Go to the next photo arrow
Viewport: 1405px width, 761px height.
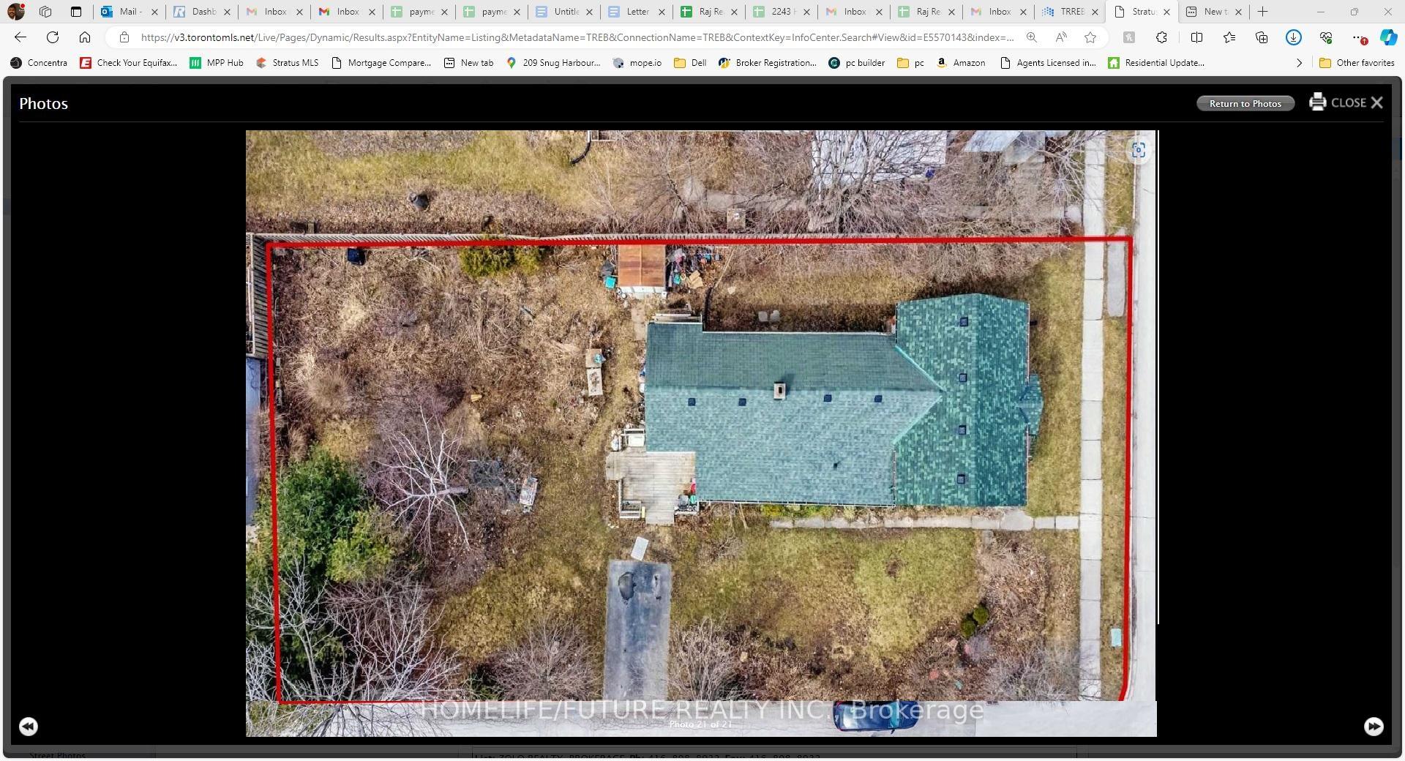click(x=1374, y=726)
